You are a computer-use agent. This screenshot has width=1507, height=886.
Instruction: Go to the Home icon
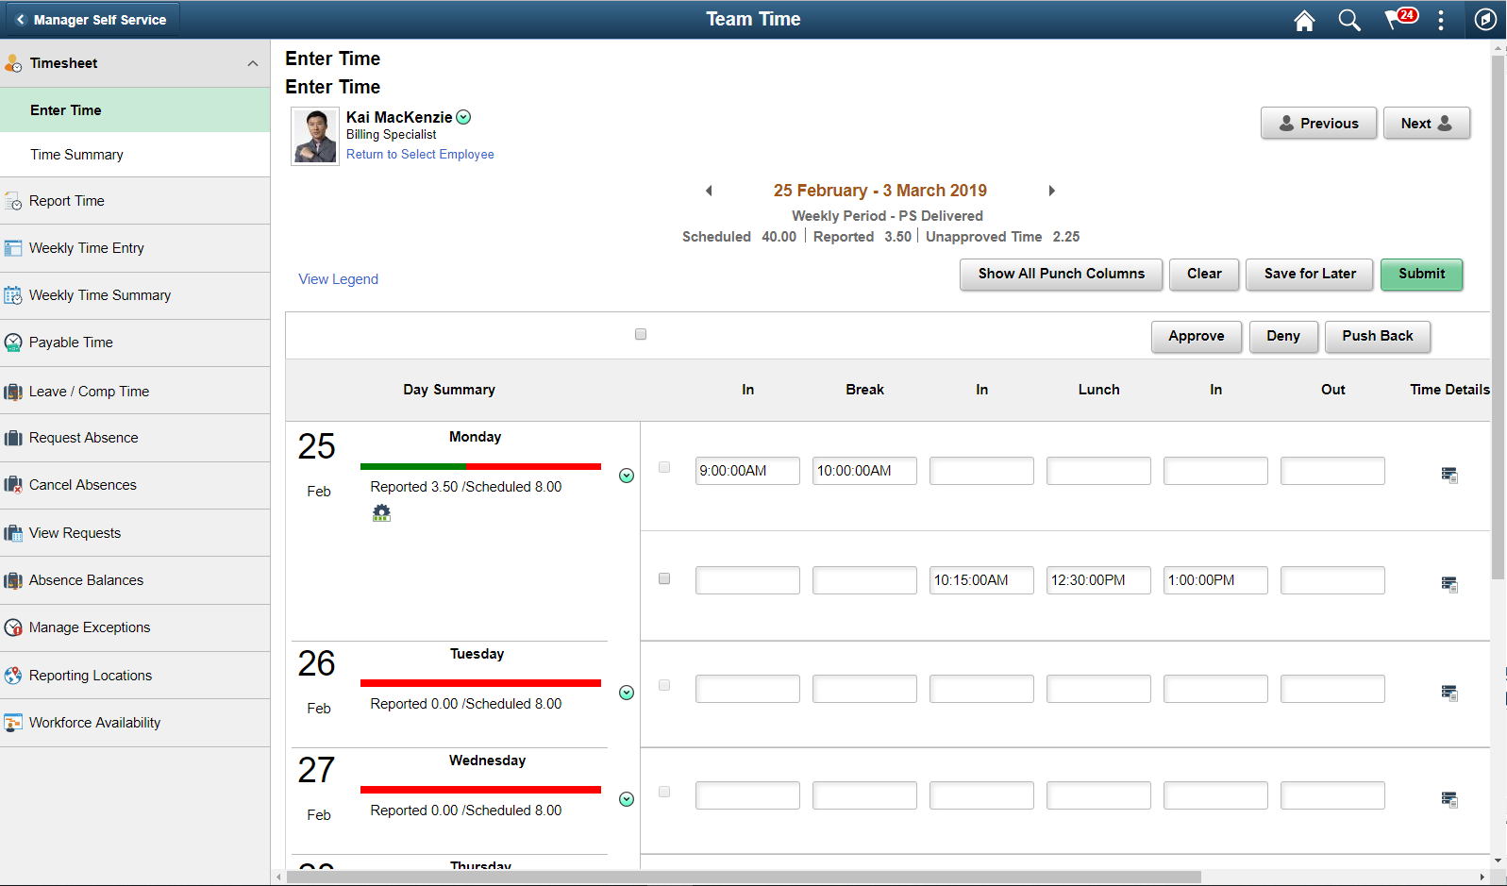click(x=1304, y=20)
